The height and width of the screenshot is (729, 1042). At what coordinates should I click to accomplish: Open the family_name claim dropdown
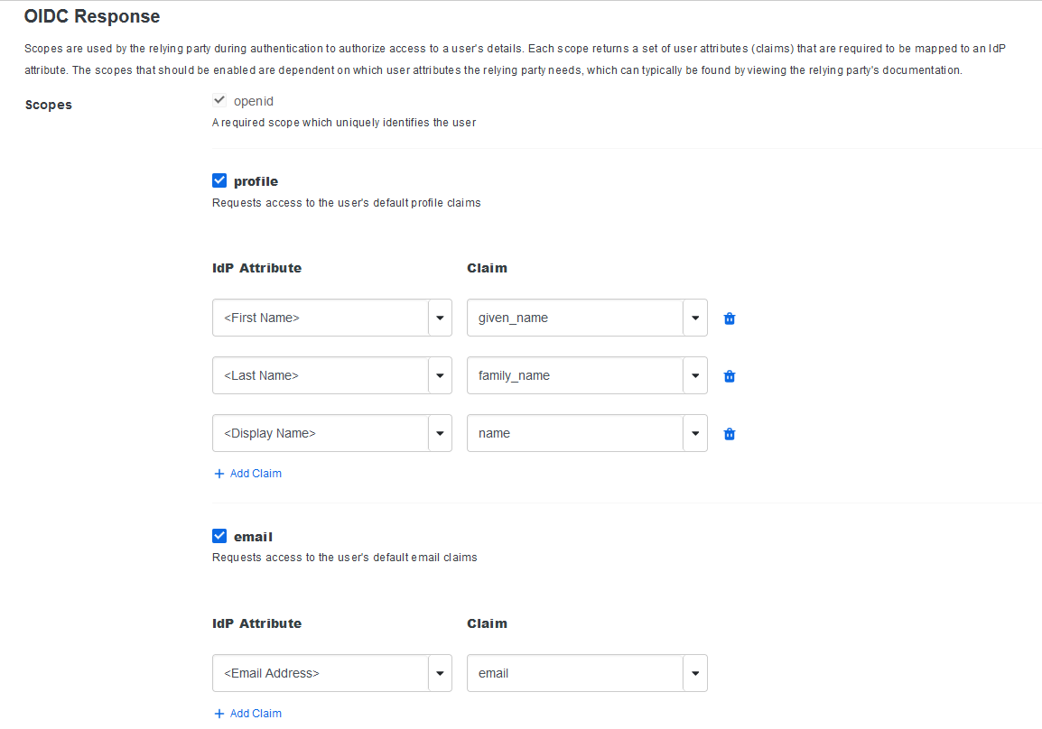pos(695,375)
